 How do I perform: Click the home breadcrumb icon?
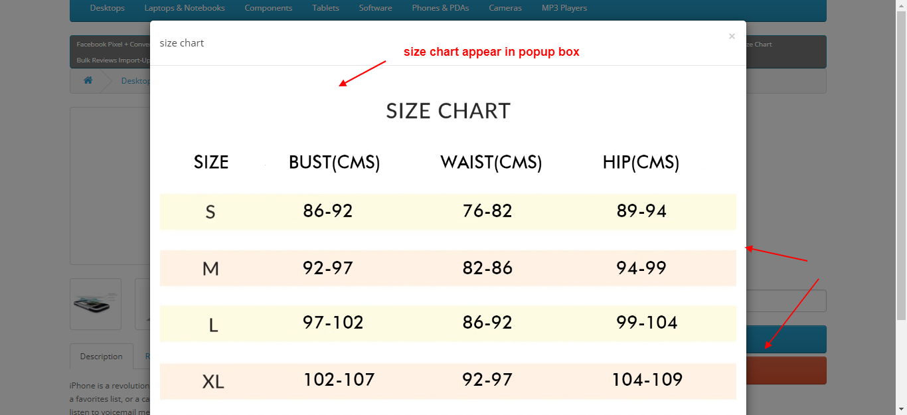point(88,80)
